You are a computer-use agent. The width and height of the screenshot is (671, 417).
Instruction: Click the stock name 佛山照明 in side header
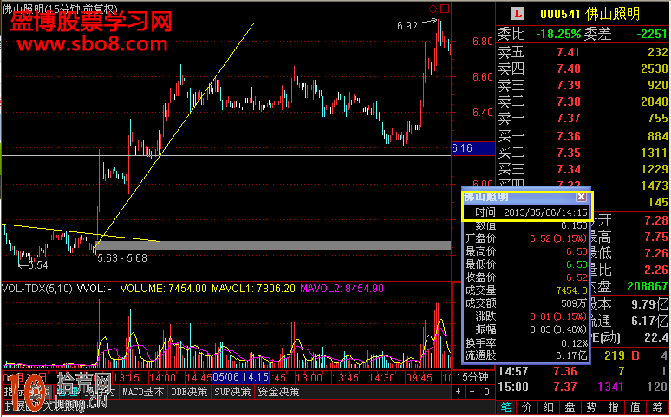(x=612, y=14)
